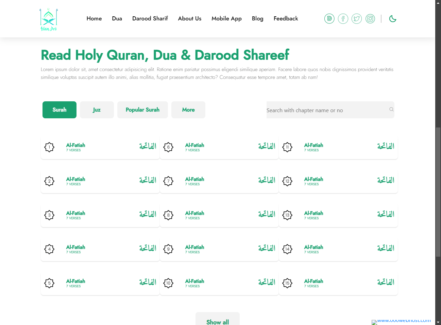Image resolution: width=441 pixels, height=325 pixels.
Task: Switch to the Juz tab
Action: (x=97, y=110)
